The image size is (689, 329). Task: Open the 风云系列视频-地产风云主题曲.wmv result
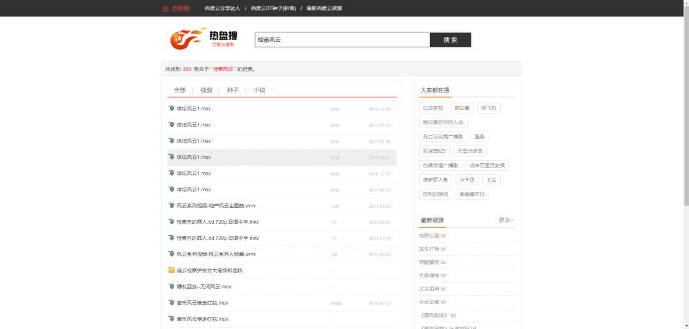pos(216,205)
